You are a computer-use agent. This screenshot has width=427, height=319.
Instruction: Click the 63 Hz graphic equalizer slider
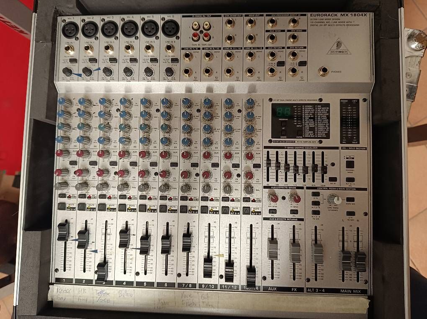click(x=268, y=162)
